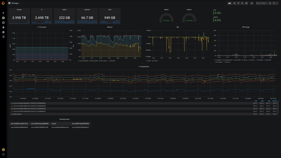Open the Configuration gear in sidebar
The width and height of the screenshot is (281, 158).
coord(3,32)
